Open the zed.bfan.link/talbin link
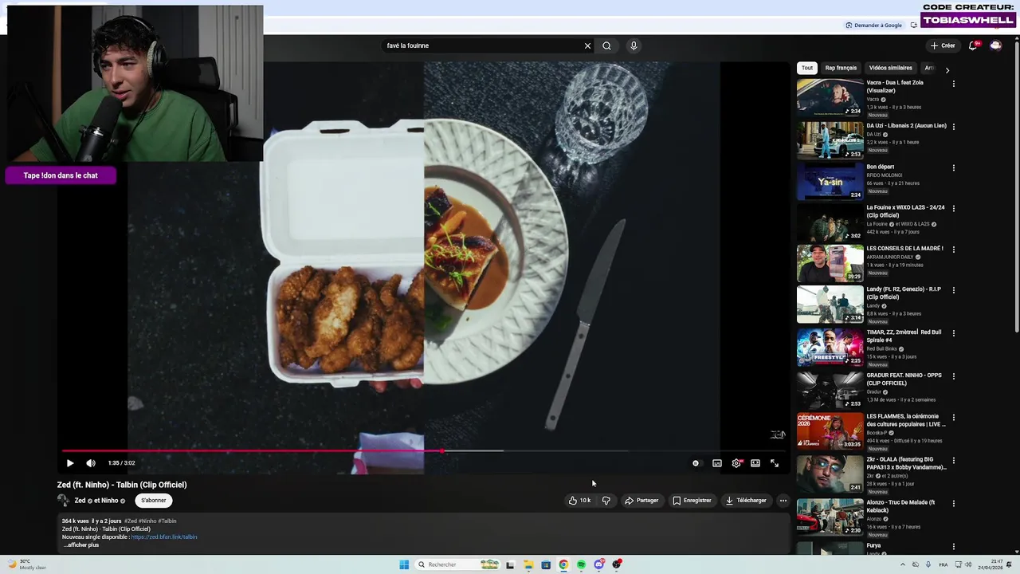The height and width of the screenshot is (574, 1020). click(164, 537)
